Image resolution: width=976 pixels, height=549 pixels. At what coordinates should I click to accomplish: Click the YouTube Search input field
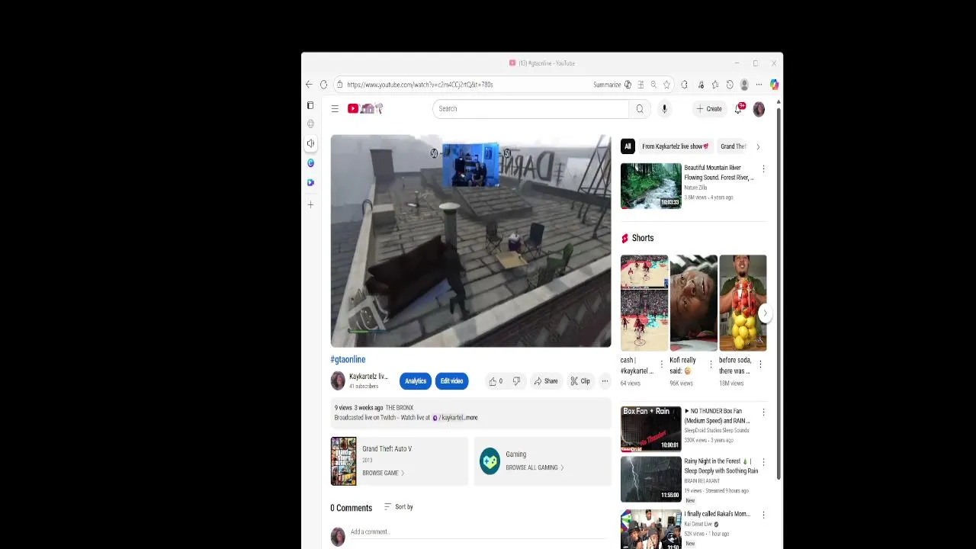click(x=531, y=108)
